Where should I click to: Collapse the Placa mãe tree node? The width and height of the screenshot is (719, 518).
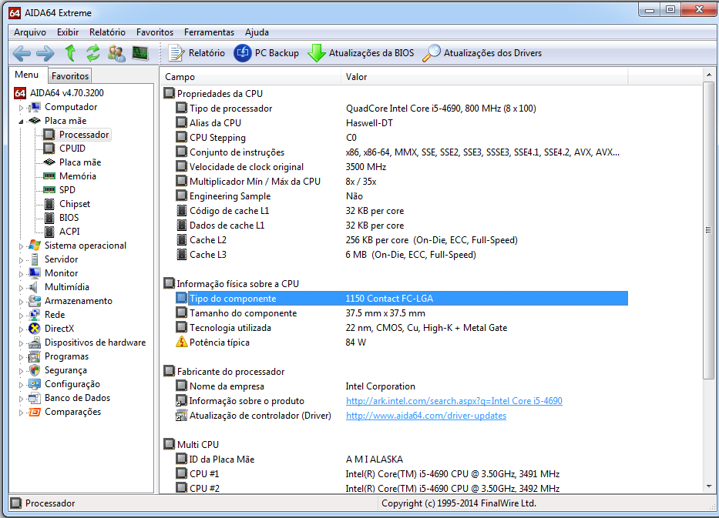coord(21,122)
